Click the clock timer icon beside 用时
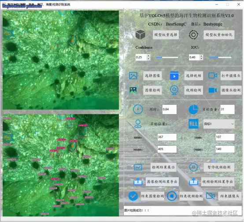 coord(138,109)
